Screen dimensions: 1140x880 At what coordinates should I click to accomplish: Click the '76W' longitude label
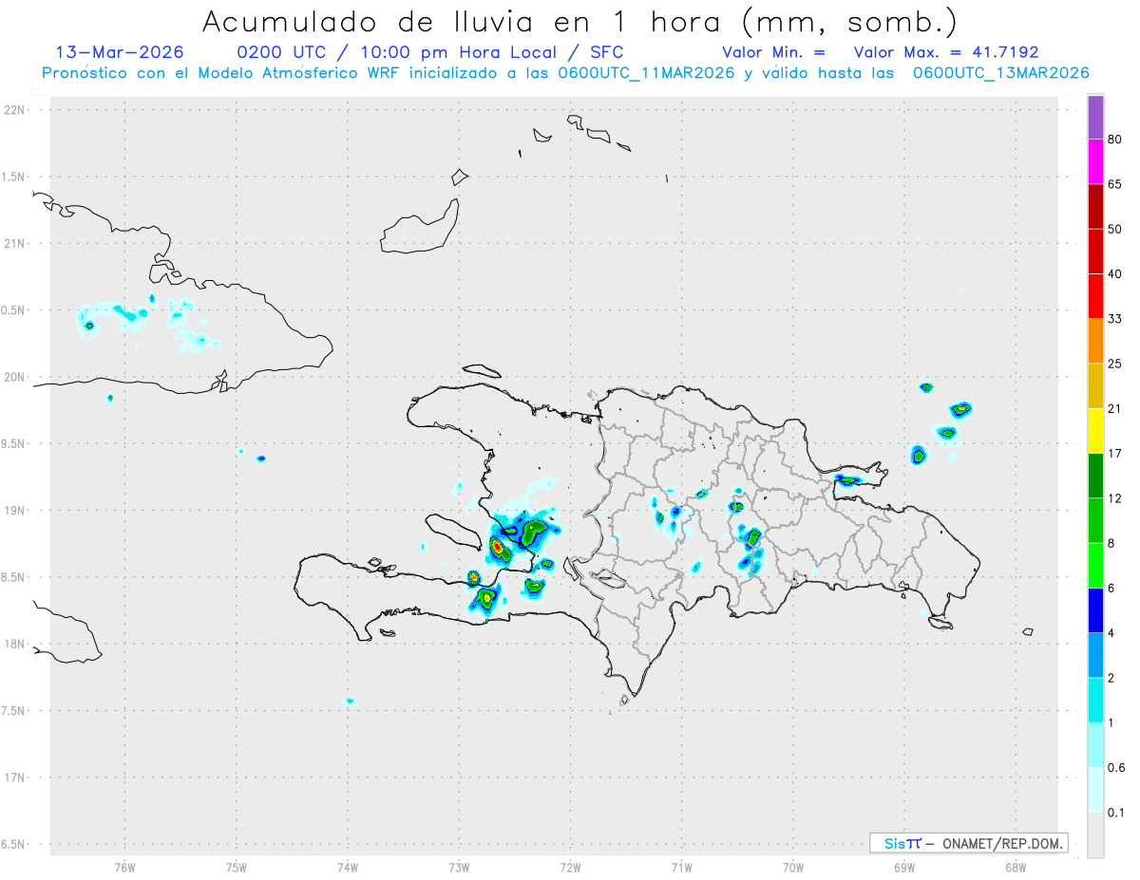(x=124, y=868)
